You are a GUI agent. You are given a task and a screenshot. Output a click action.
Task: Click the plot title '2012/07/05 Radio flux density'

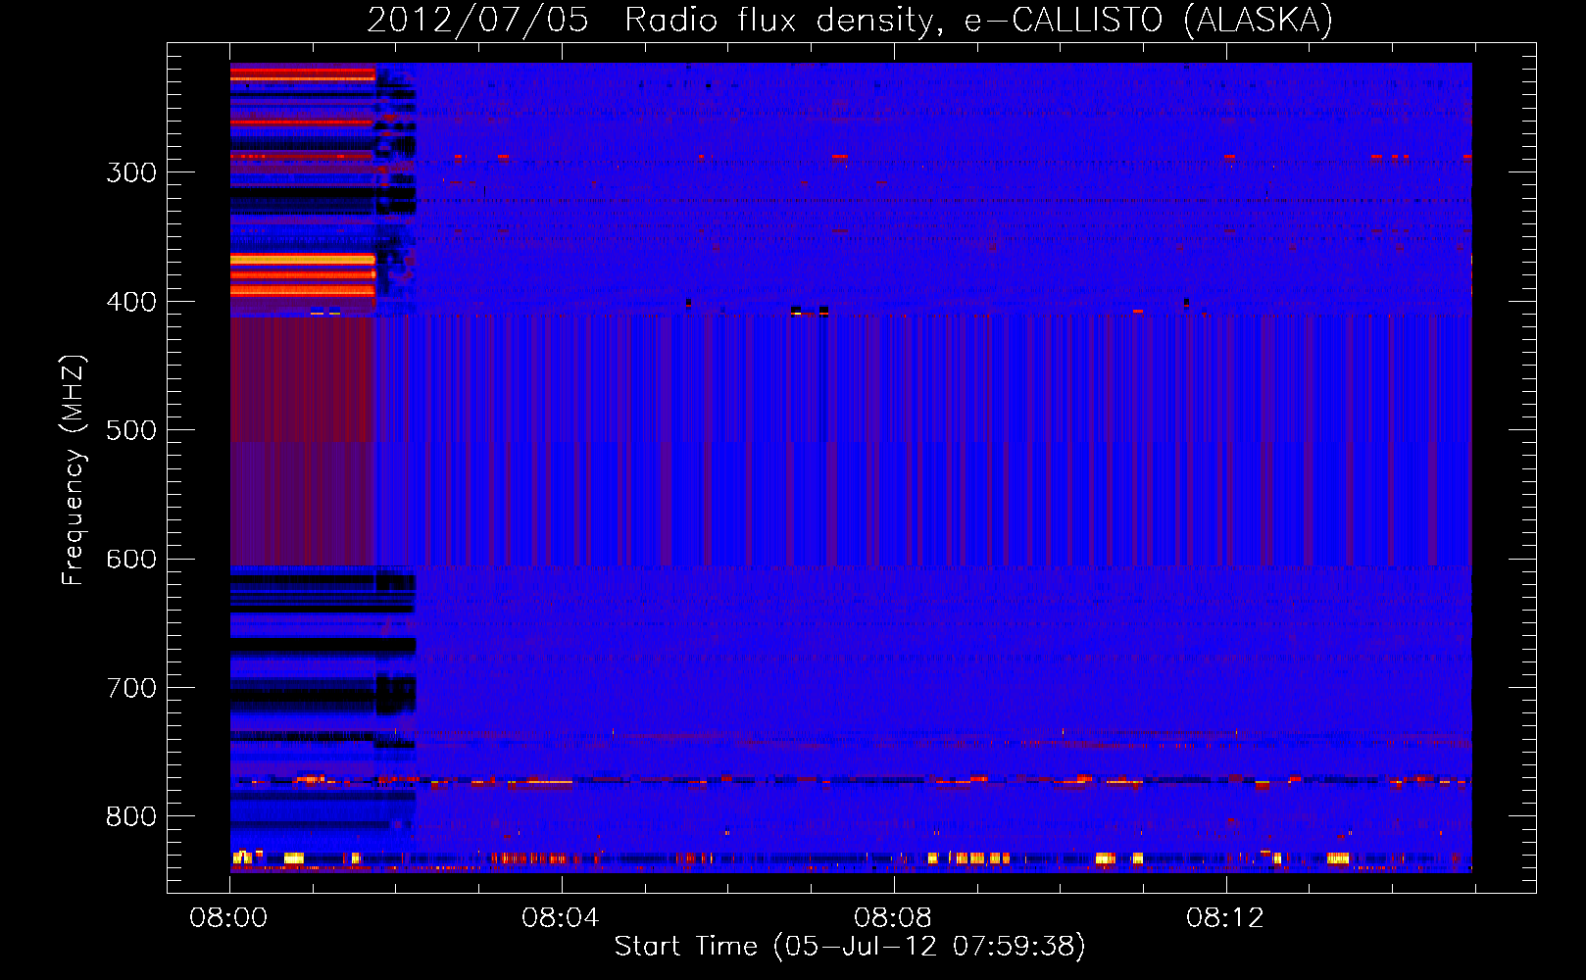(851, 20)
